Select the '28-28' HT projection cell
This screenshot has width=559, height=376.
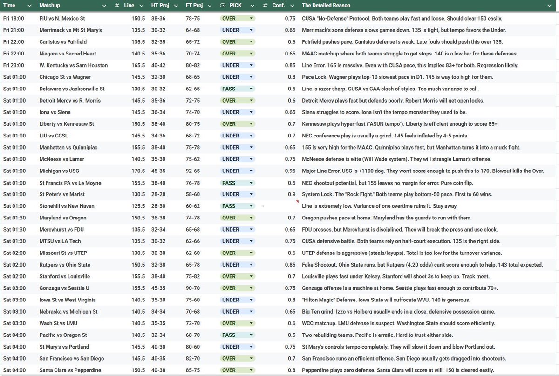click(x=166, y=194)
